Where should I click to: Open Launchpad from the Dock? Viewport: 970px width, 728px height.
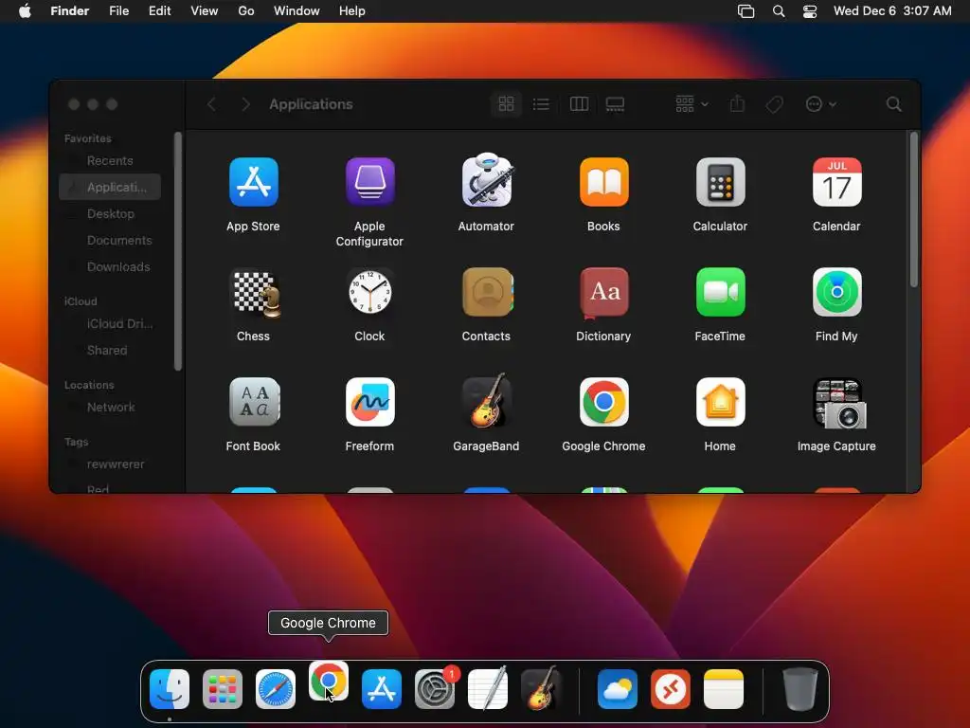coord(222,689)
